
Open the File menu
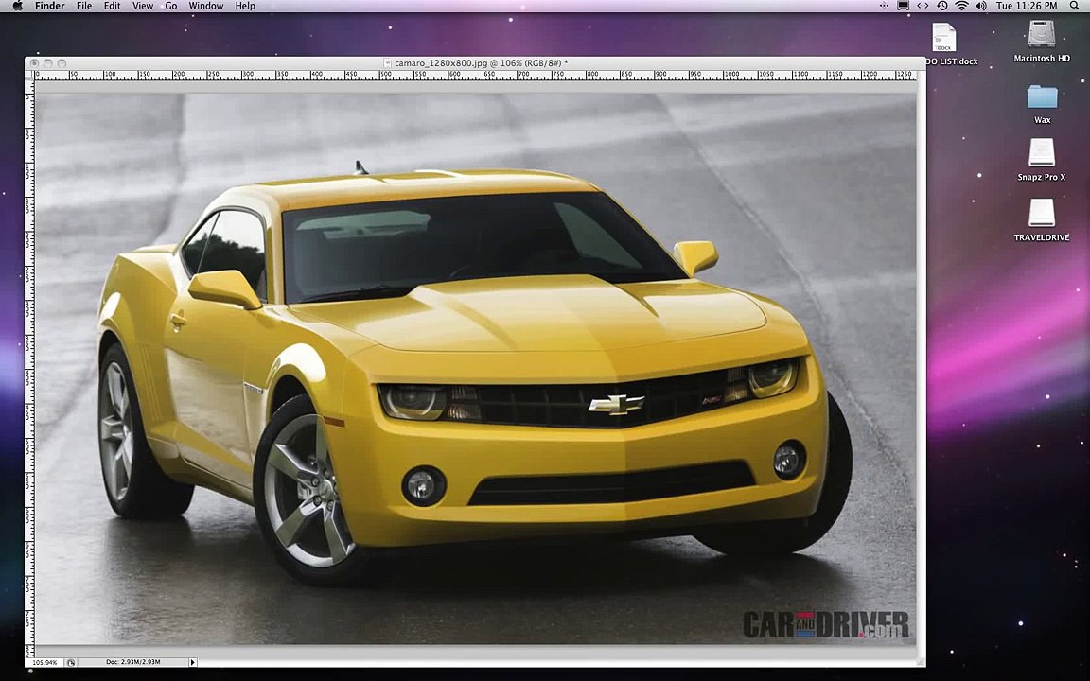click(84, 6)
